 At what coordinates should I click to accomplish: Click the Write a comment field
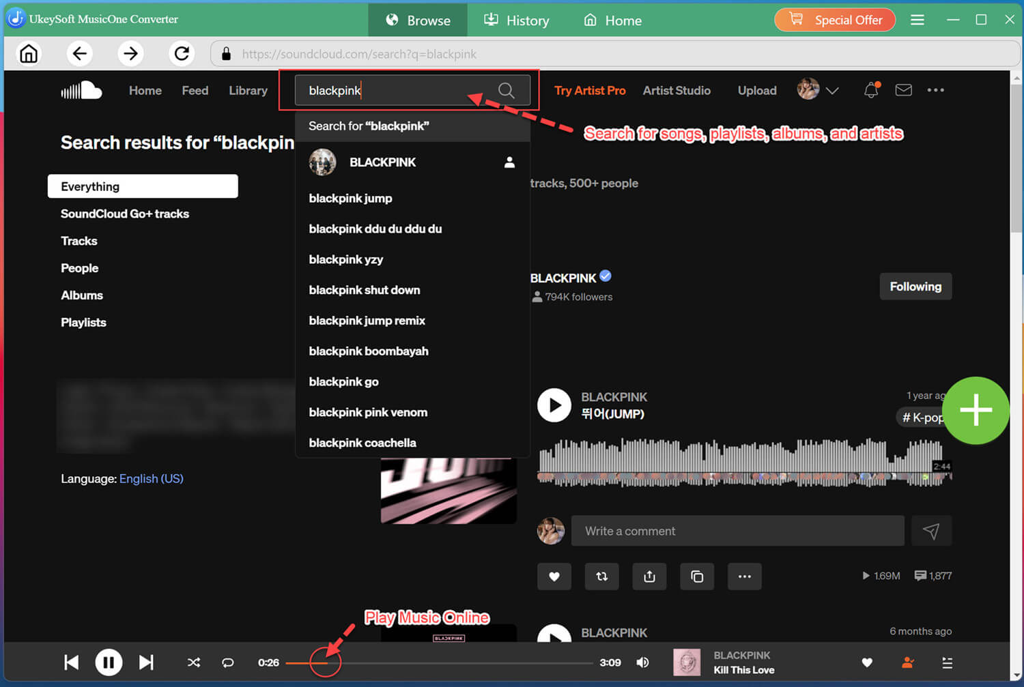pos(738,531)
